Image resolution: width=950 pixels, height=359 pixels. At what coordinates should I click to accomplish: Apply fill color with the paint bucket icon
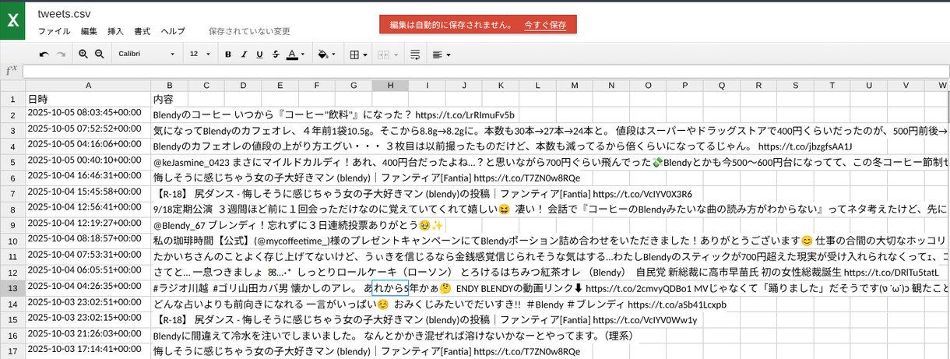point(323,55)
